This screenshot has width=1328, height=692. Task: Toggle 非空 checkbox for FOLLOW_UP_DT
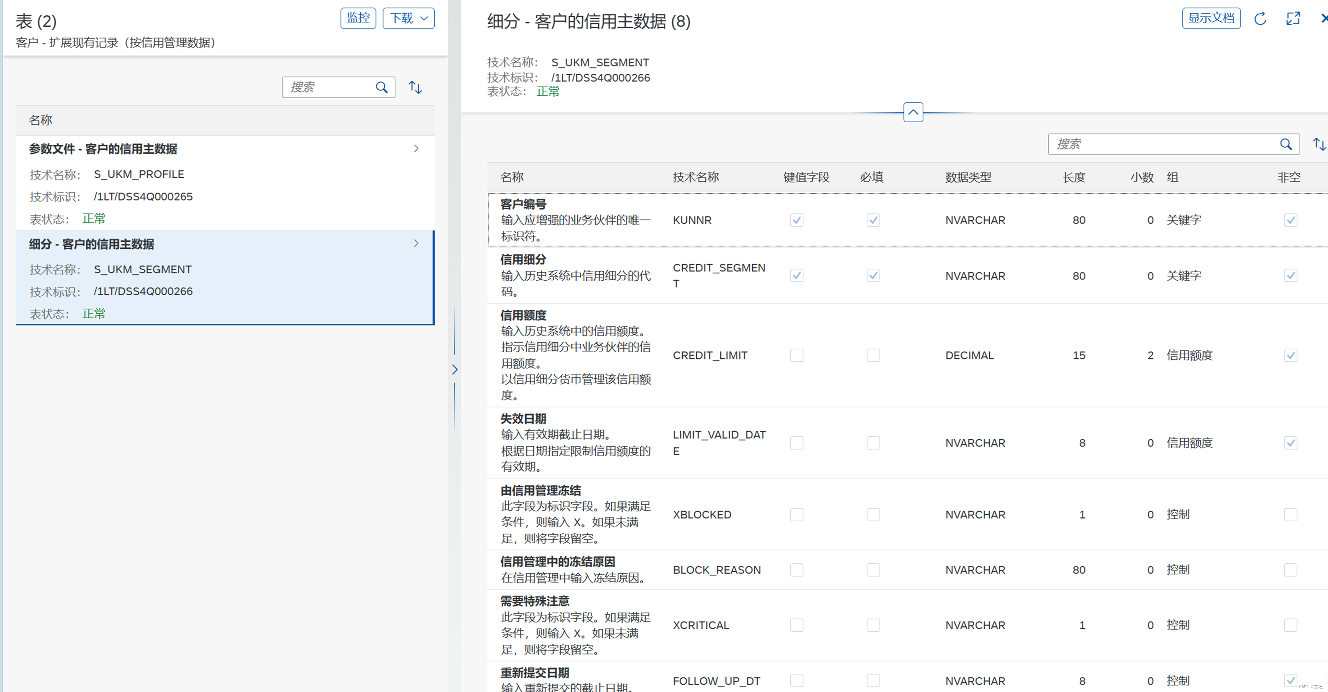(1290, 681)
